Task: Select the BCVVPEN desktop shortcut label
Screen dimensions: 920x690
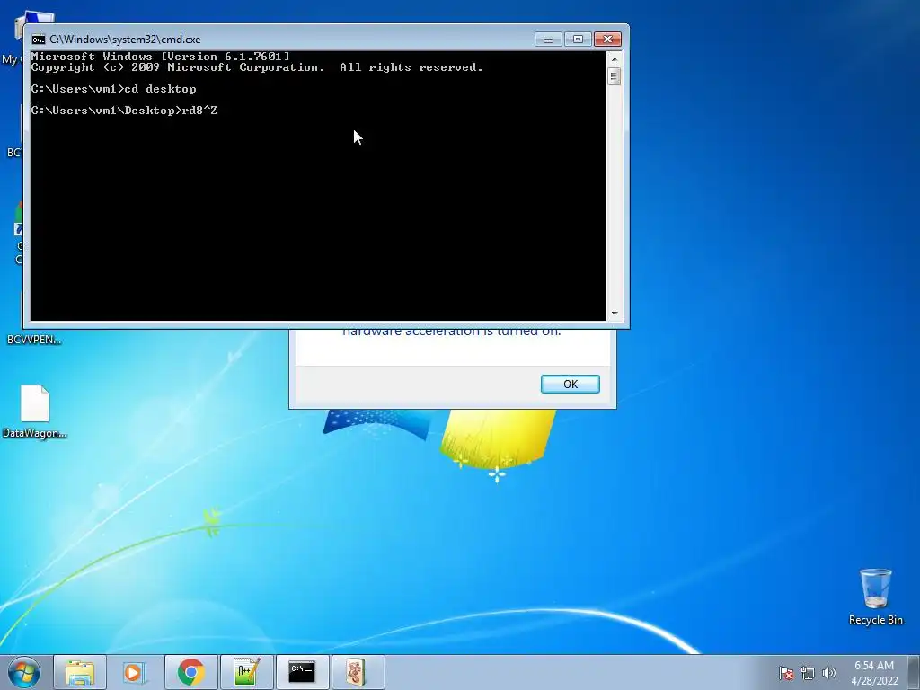Action: point(34,340)
